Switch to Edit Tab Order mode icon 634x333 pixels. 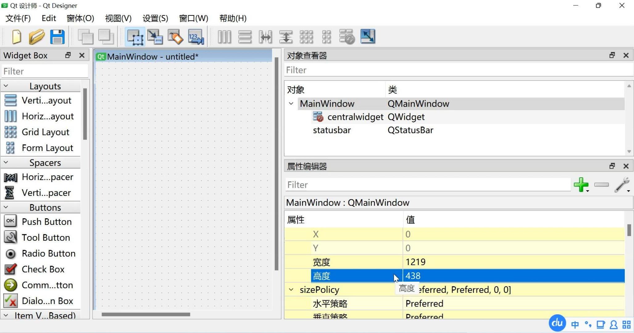coord(196,37)
